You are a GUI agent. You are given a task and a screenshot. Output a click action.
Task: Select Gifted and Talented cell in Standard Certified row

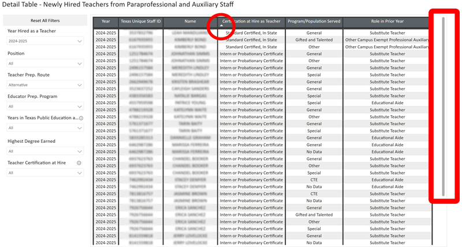pyautogui.click(x=314, y=40)
